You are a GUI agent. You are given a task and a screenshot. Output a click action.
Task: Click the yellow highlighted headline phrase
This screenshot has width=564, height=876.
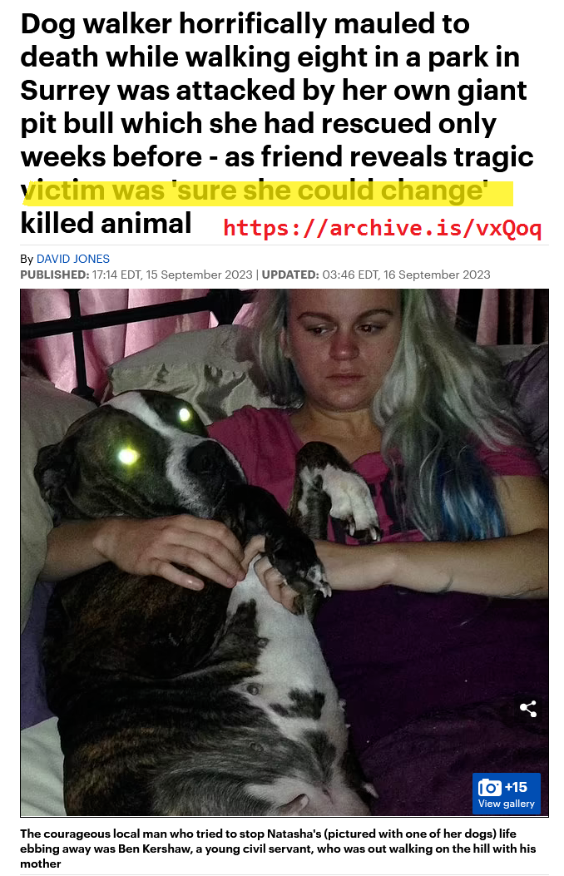click(267, 191)
